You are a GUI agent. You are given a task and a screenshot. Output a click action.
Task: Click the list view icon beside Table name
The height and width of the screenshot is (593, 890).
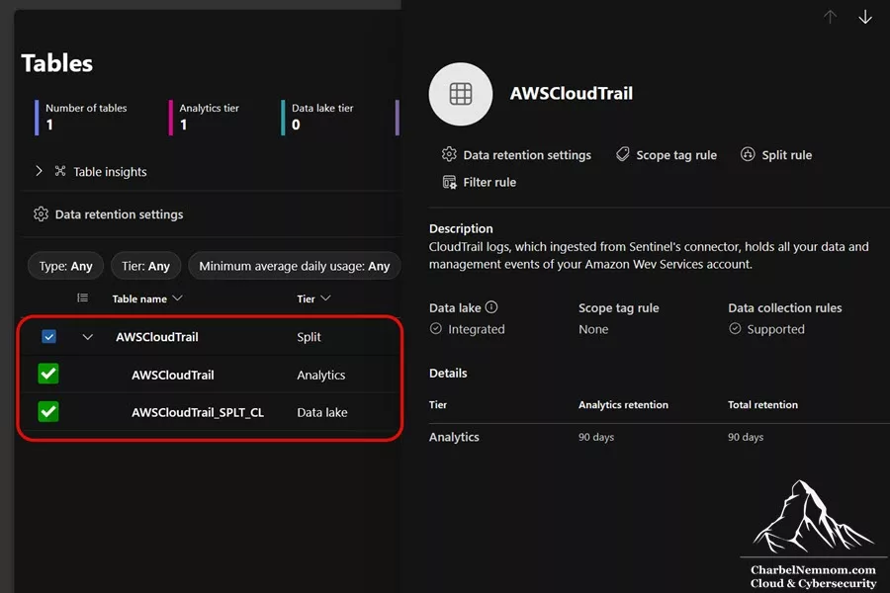click(x=83, y=297)
